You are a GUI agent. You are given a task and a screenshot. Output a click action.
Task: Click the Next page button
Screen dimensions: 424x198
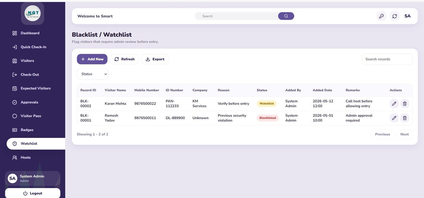(404, 134)
